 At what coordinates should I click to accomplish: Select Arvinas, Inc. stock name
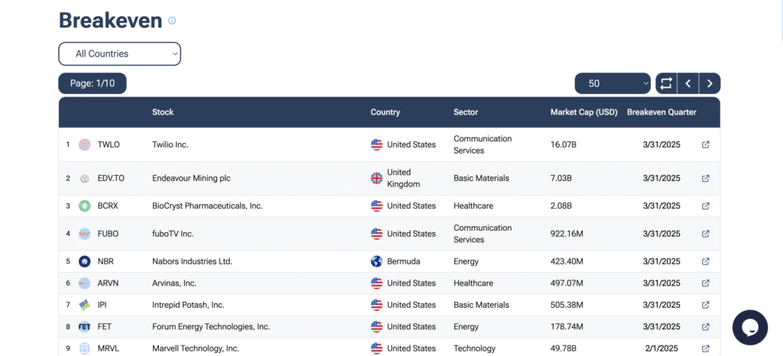pyautogui.click(x=174, y=283)
